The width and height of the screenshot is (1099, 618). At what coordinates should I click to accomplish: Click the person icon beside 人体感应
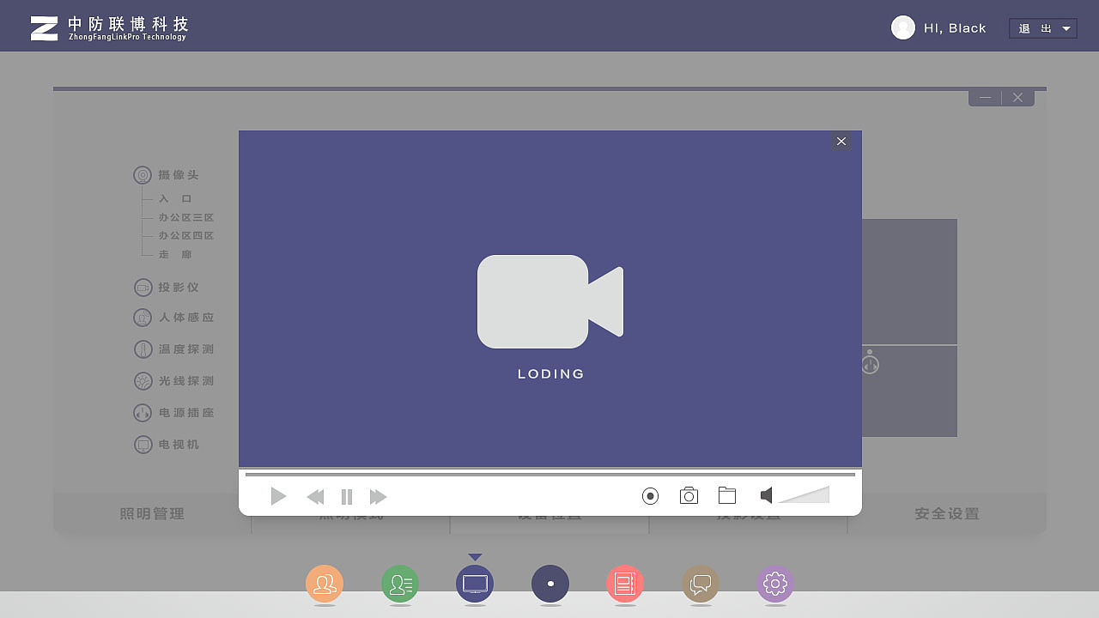coord(143,318)
